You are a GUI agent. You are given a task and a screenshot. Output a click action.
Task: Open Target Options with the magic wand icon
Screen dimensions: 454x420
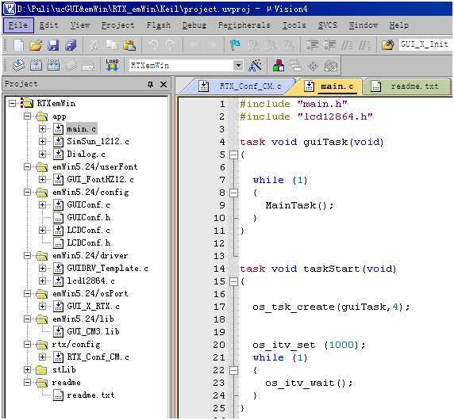click(x=255, y=65)
